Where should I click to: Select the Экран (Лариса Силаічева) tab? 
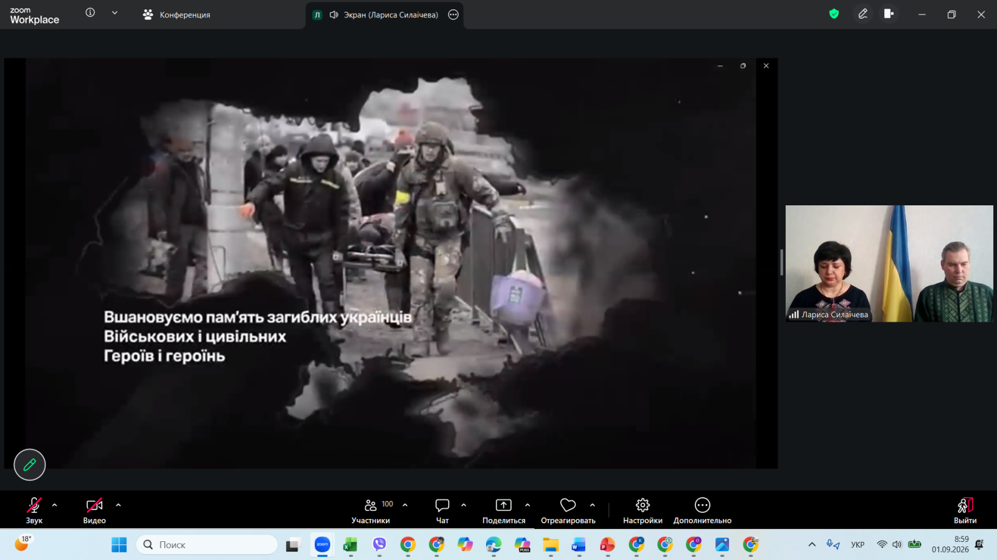(x=384, y=14)
